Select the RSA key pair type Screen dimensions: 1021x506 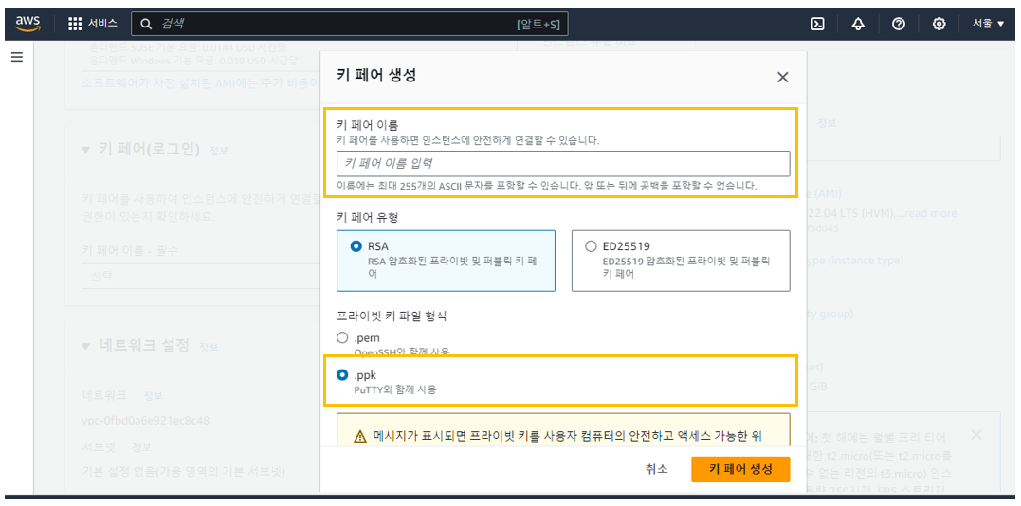(447, 261)
